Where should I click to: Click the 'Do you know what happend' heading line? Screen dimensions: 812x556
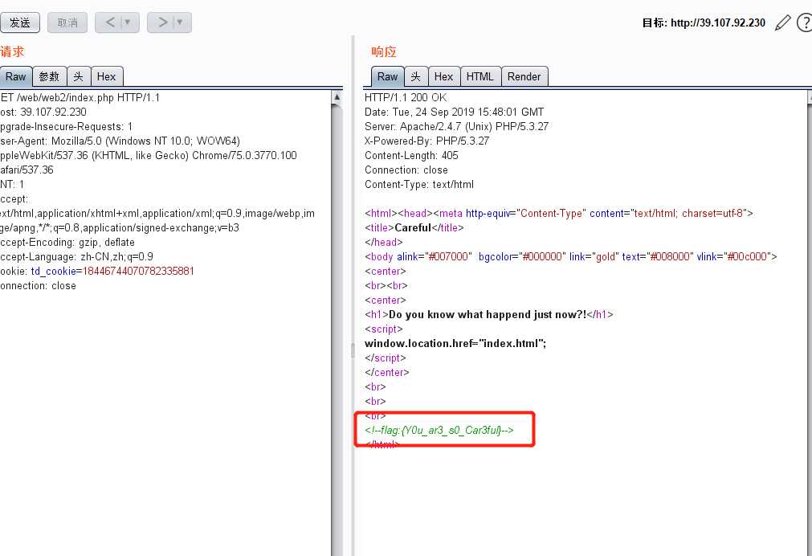tap(489, 314)
